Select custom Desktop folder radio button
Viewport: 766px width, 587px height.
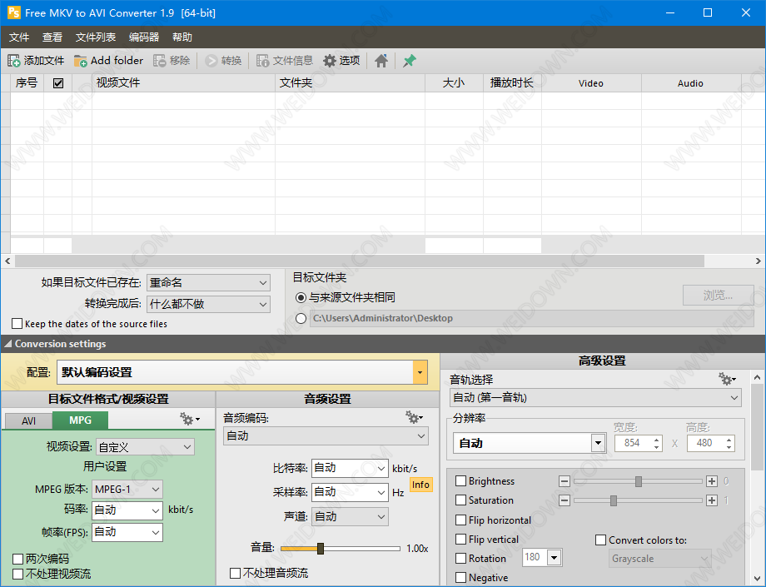pyautogui.click(x=301, y=318)
